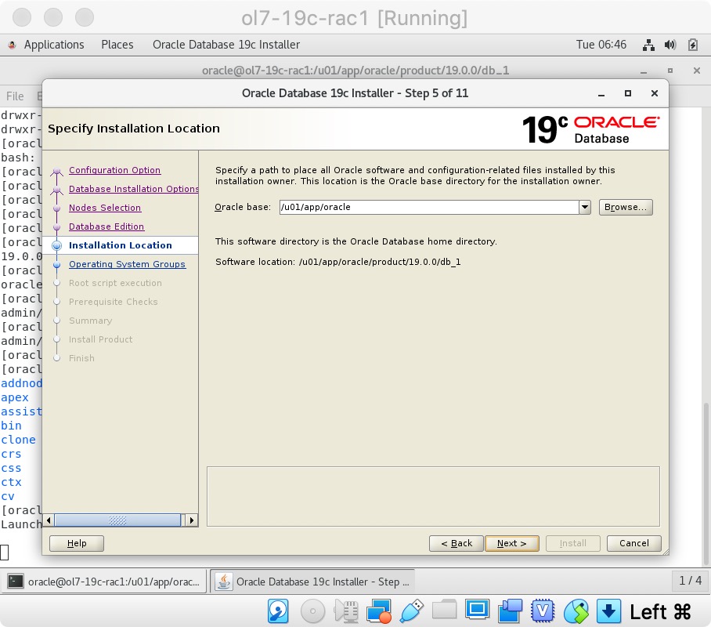Open the volume speaker icon
The height and width of the screenshot is (627, 711).
click(x=670, y=45)
